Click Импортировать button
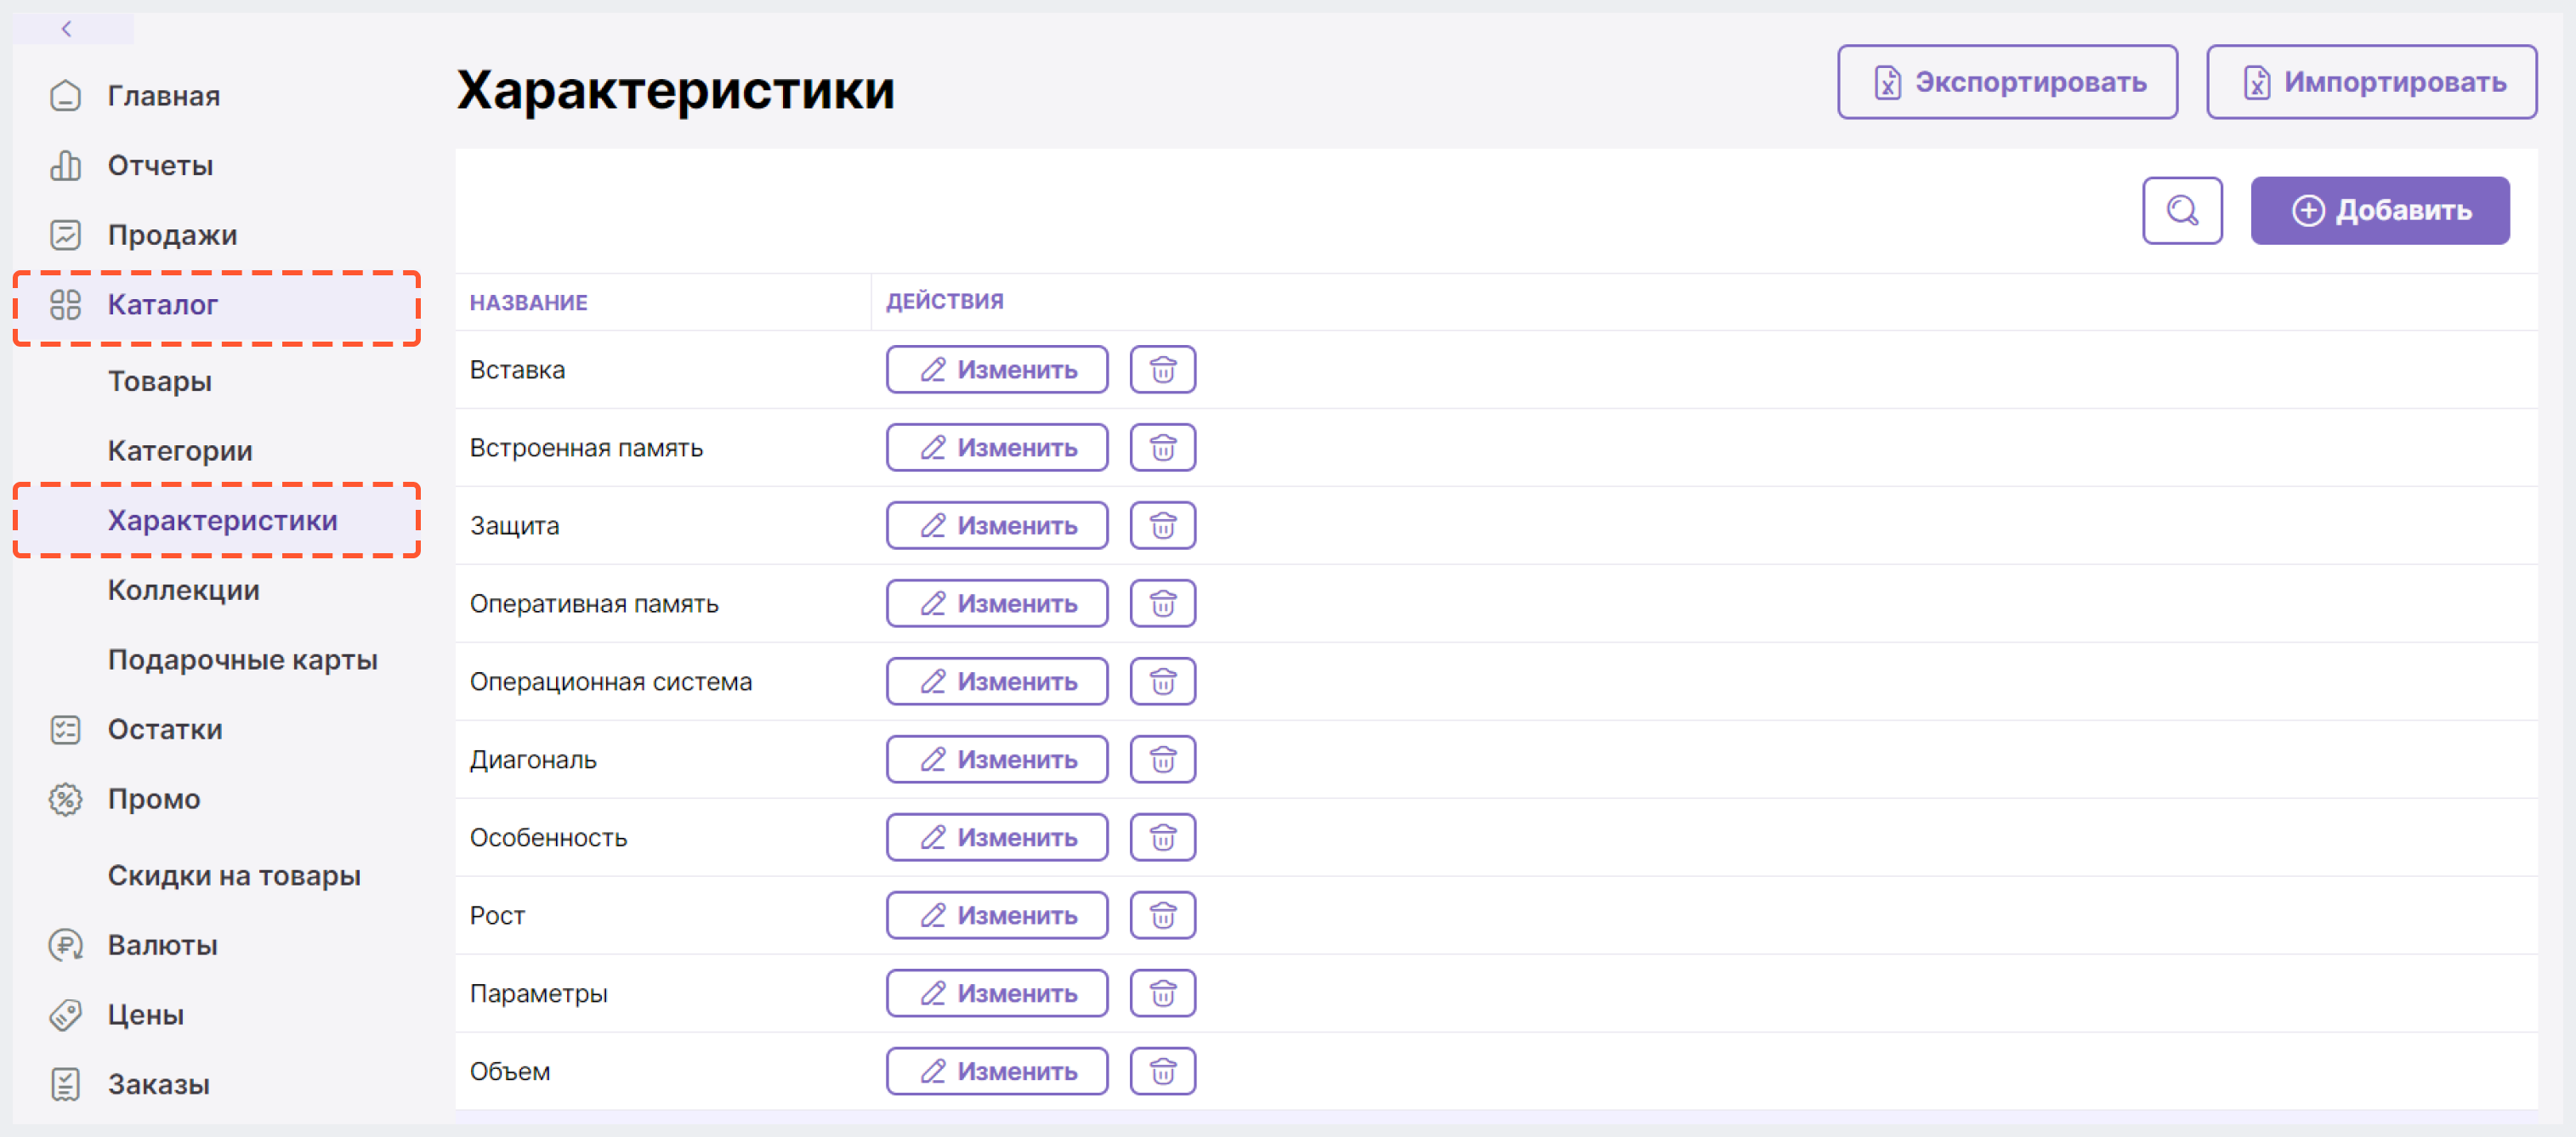Image resolution: width=2576 pixels, height=1137 pixels. click(2371, 82)
